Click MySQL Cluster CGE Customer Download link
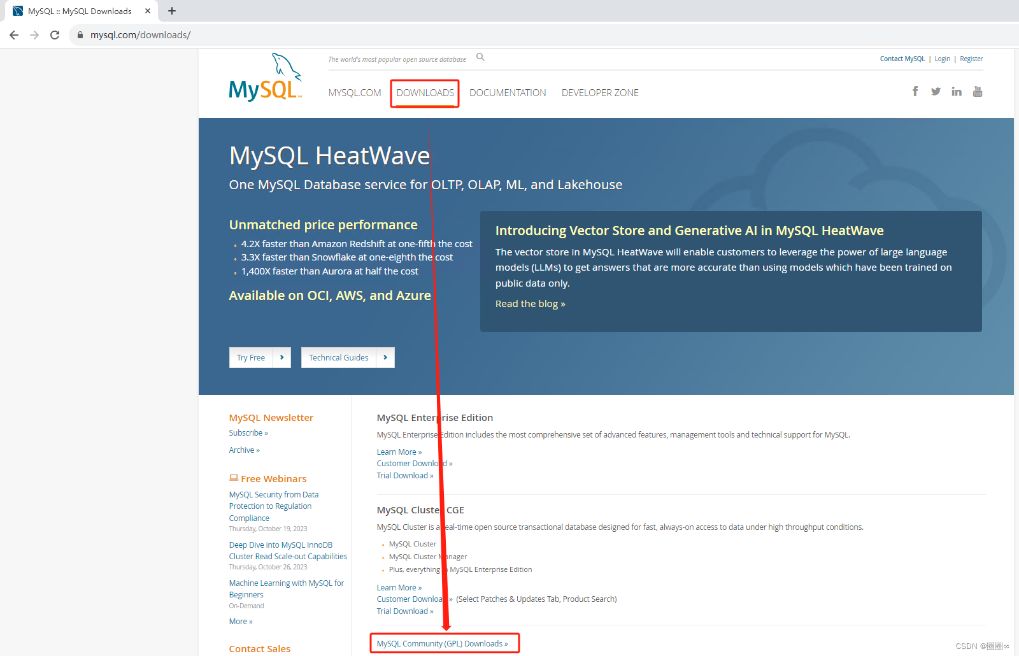 [x=415, y=599]
